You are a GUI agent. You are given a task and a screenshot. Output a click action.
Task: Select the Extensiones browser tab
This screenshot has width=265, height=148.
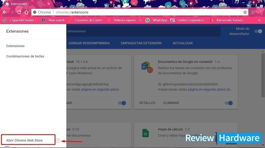coord(27,4)
